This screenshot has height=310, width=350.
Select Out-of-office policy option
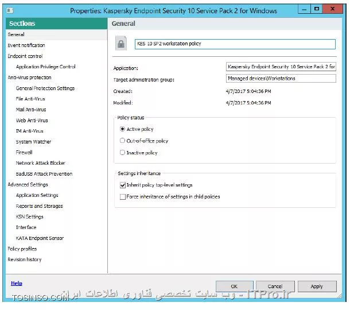click(122, 141)
